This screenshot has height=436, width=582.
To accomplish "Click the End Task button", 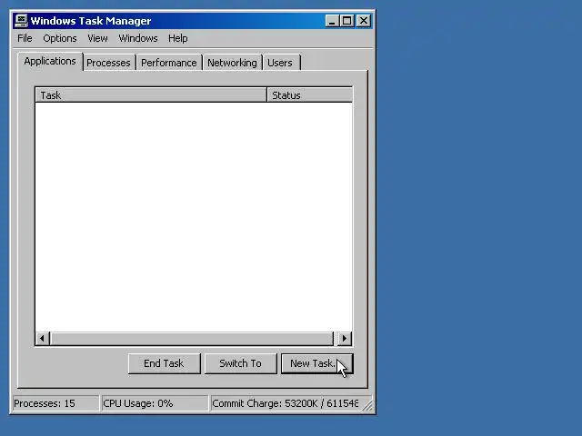I will 164,363.
